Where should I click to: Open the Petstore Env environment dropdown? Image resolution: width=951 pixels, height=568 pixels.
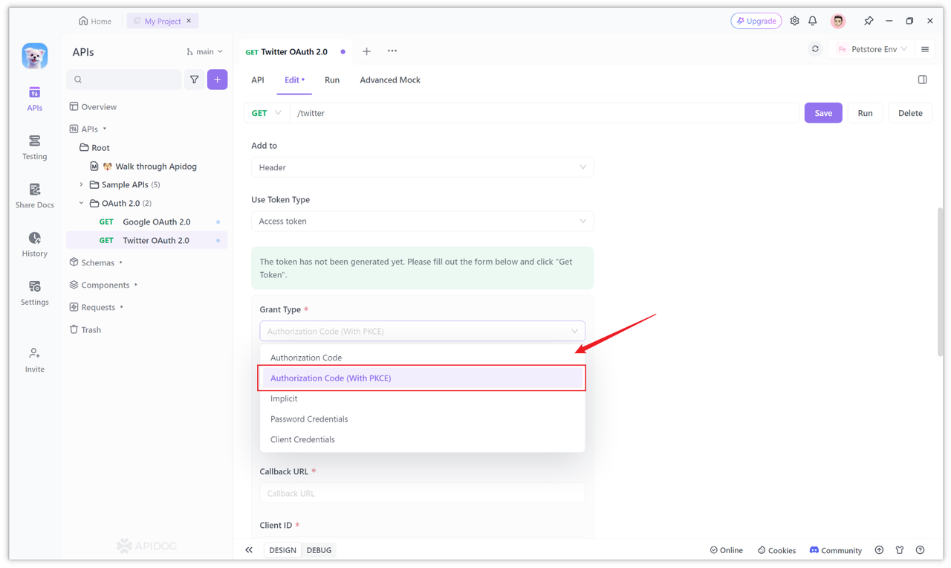(872, 49)
